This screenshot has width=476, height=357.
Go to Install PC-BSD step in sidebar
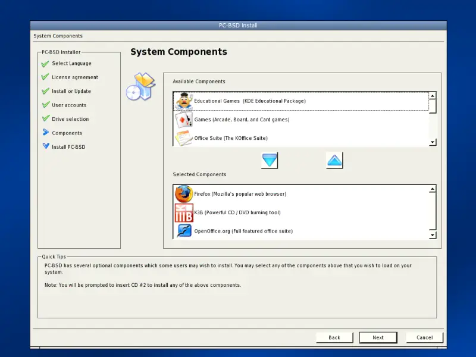[x=68, y=147]
